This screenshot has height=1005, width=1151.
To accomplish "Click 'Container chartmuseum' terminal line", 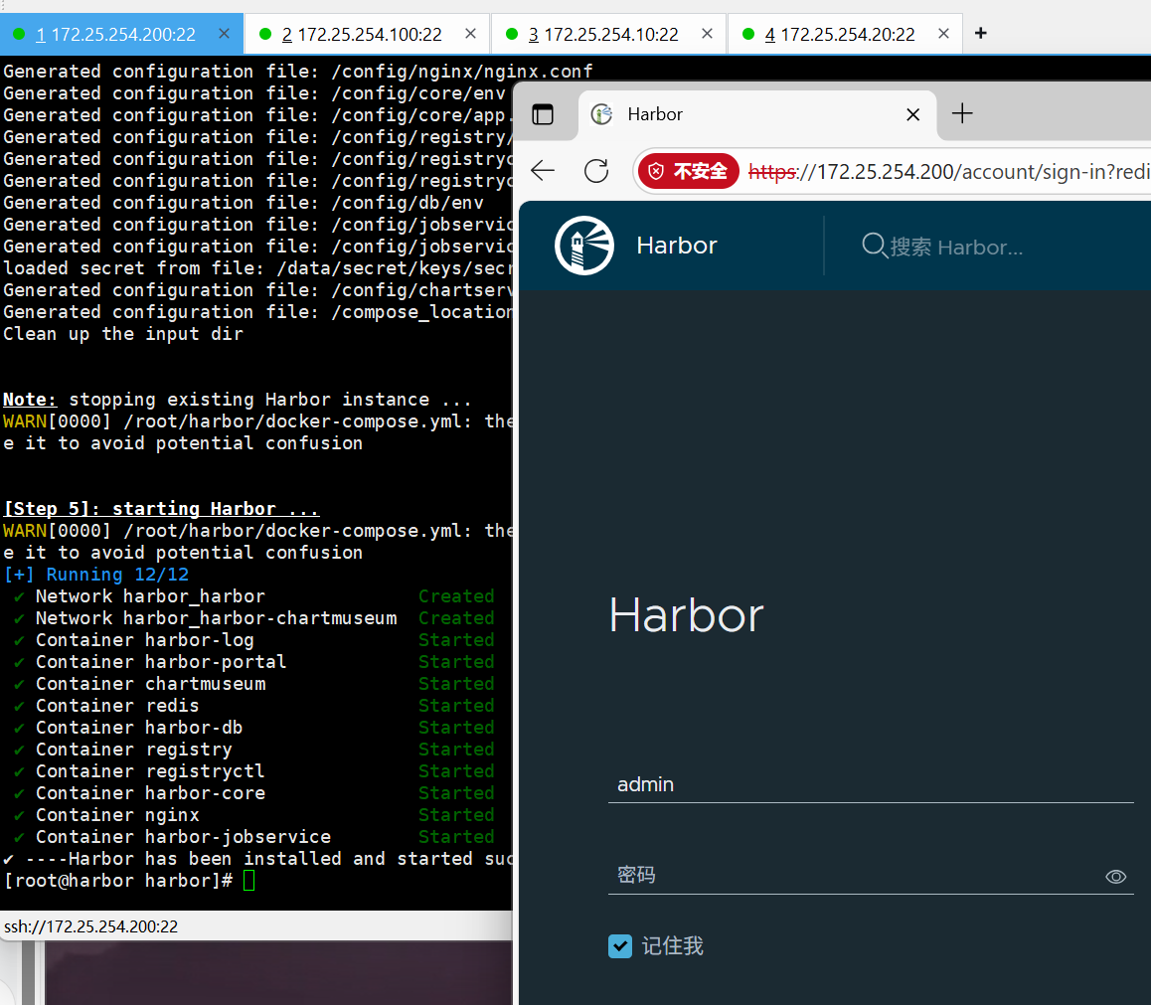I will click(150, 684).
